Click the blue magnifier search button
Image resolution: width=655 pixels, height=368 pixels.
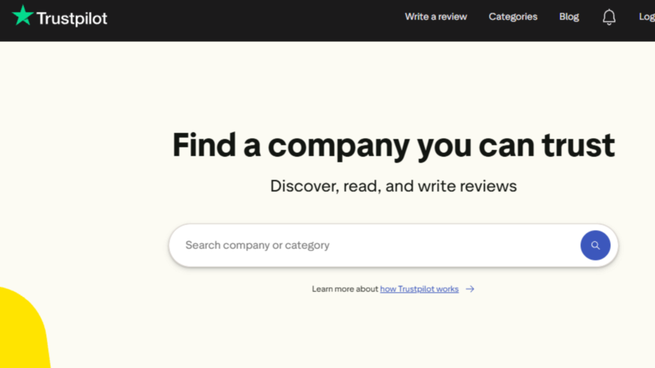click(x=596, y=245)
